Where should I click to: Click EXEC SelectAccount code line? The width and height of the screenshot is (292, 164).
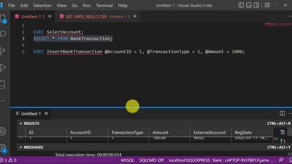(x=58, y=32)
